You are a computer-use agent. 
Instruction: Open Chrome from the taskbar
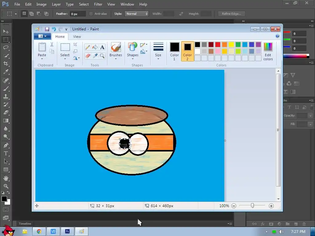pos(39,231)
